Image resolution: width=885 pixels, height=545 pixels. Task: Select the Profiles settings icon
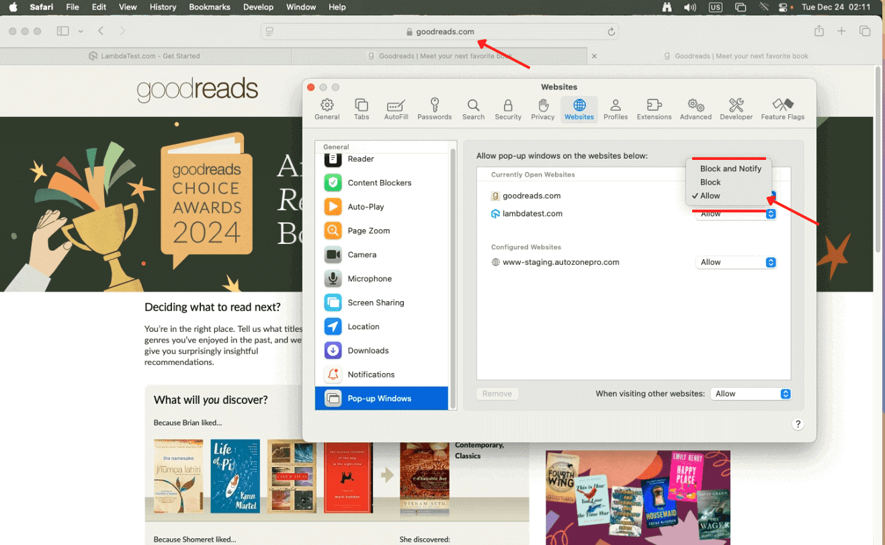click(615, 109)
